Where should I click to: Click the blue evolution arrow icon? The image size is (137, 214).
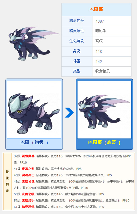pyautogui.click(x=69, y=113)
